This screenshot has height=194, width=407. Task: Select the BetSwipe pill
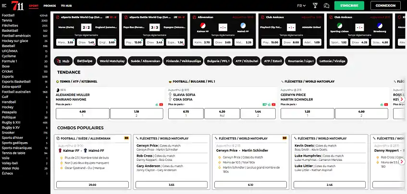(85, 61)
